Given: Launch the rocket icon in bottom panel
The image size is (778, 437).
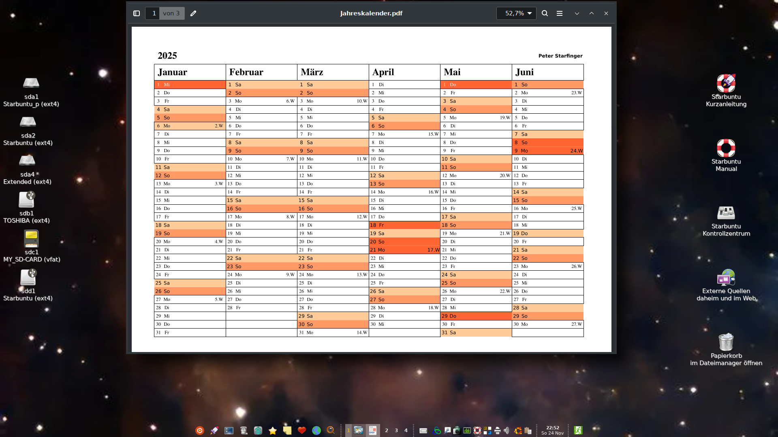Looking at the screenshot, I should (214, 431).
